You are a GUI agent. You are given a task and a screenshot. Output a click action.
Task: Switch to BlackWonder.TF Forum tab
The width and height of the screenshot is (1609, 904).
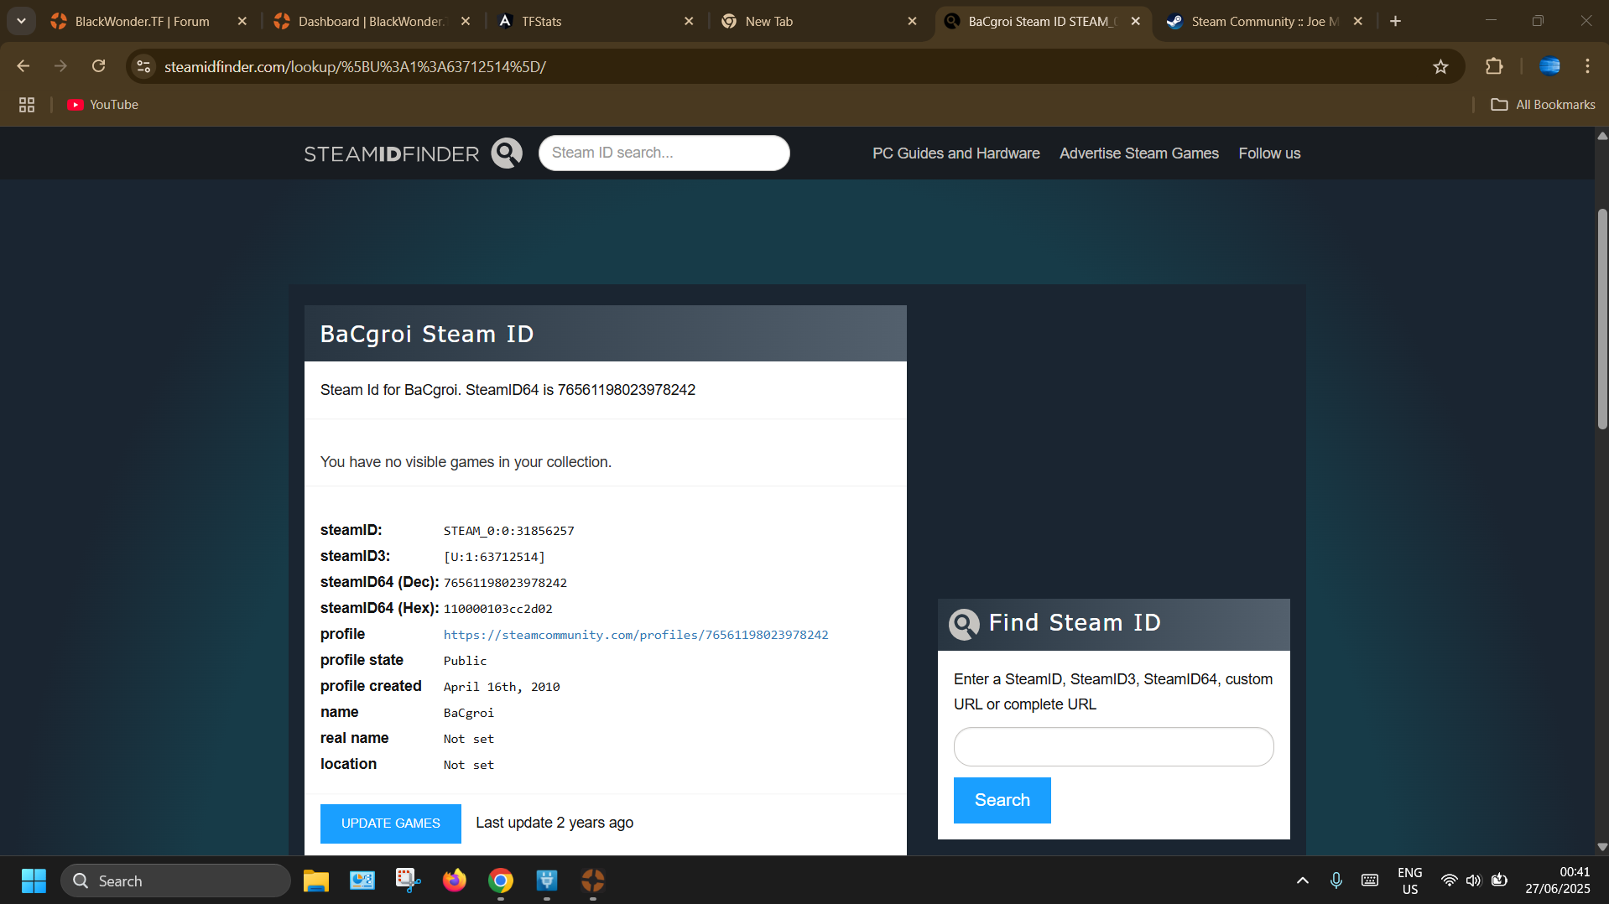click(x=142, y=22)
